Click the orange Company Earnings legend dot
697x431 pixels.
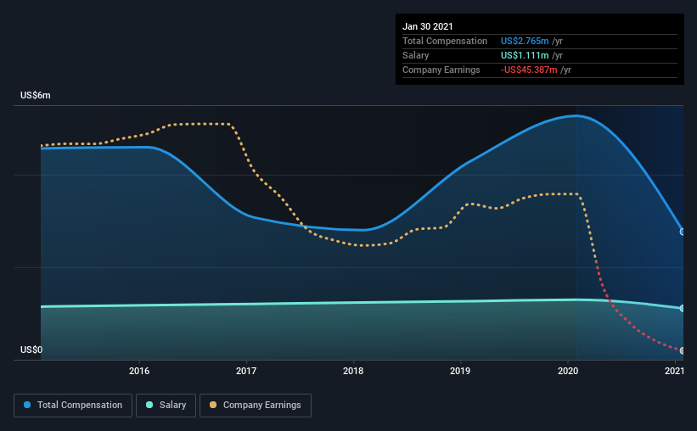click(213, 405)
